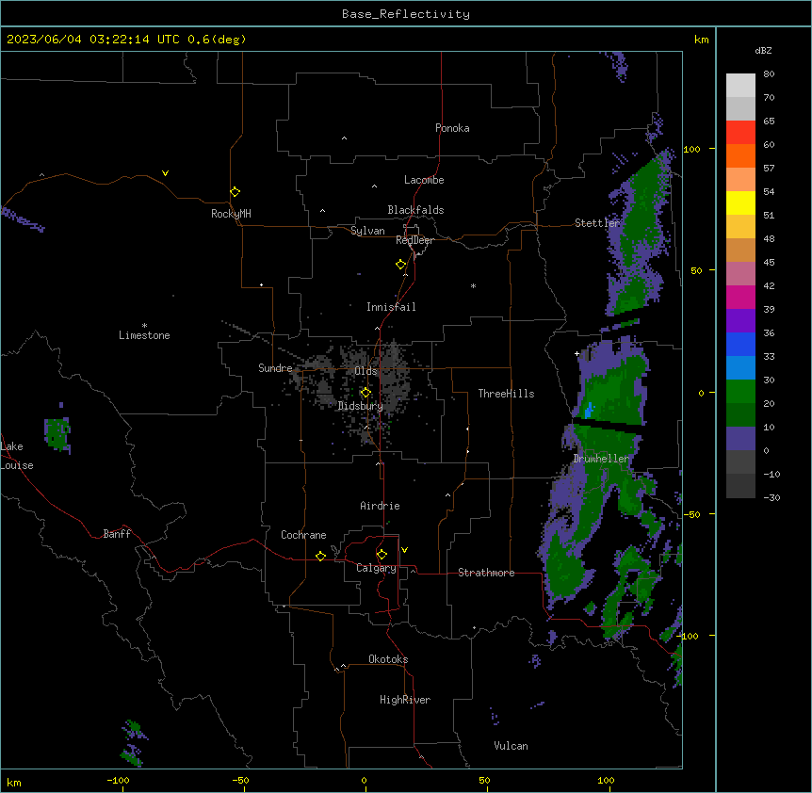The image size is (812, 793).
Task: Select the RedDeer label
Action: pyautogui.click(x=414, y=240)
